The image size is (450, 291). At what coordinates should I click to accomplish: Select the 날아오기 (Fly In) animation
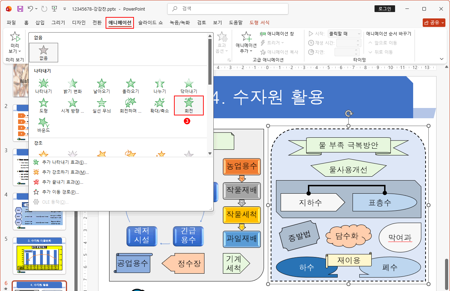(x=101, y=84)
